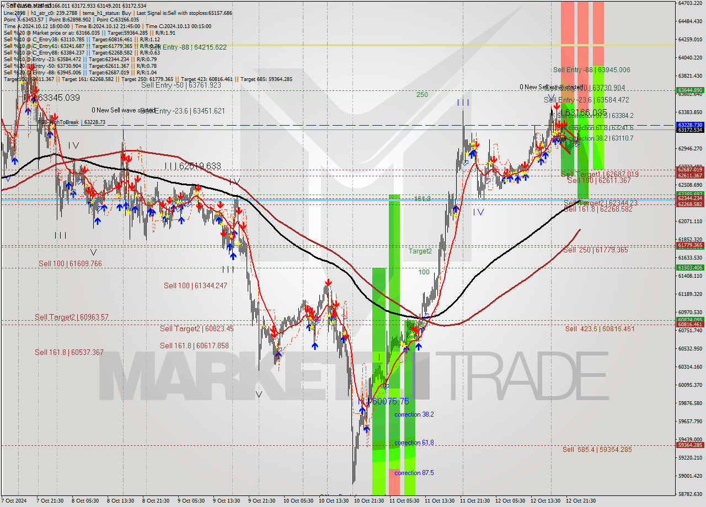Screen dimensions: 706x507
Task: Click the red 62687.019 price tag on axis
Action: click(689, 169)
